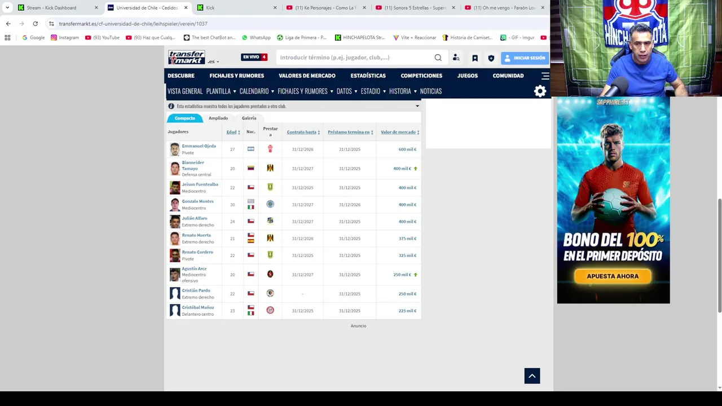
Task: Open the Instagram bookmark
Action: (x=65, y=38)
